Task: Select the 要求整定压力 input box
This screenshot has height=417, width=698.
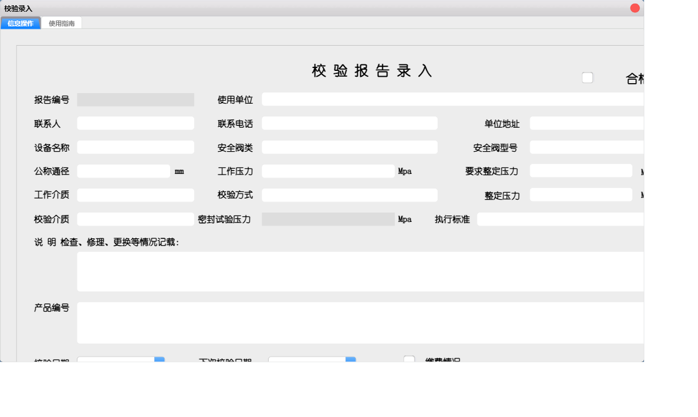Action: pos(581,170)
